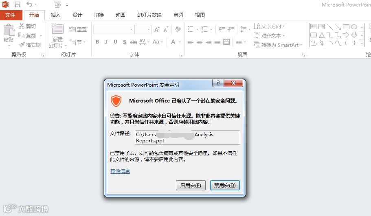
Task: Switch to 幻灯片放映 tab
Action: coord(149,15)
